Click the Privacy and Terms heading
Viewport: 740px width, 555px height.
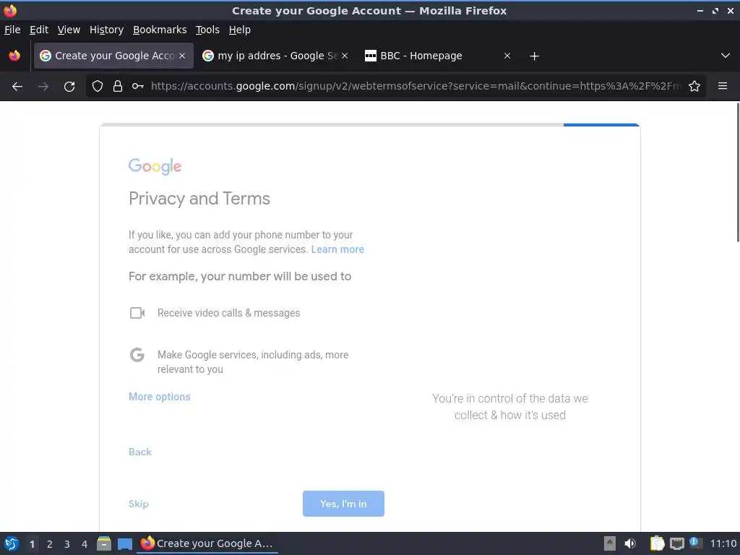[x=199, y=199]
